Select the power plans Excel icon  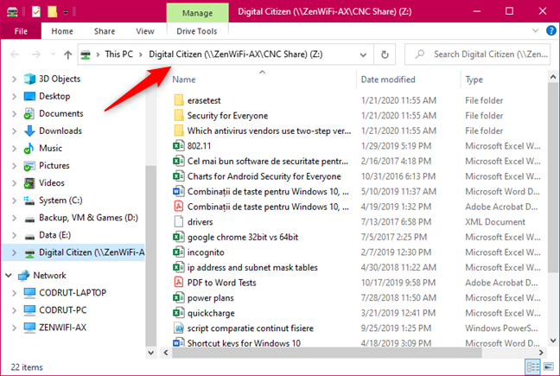pos(179,297)
